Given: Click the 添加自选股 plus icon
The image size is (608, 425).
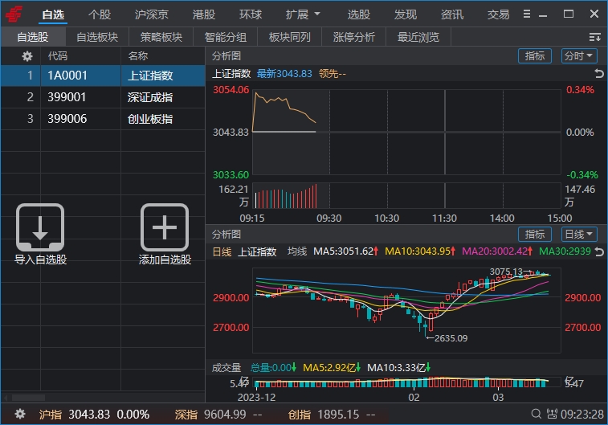Looking at the screenshot, I should [x=165, y=227].
